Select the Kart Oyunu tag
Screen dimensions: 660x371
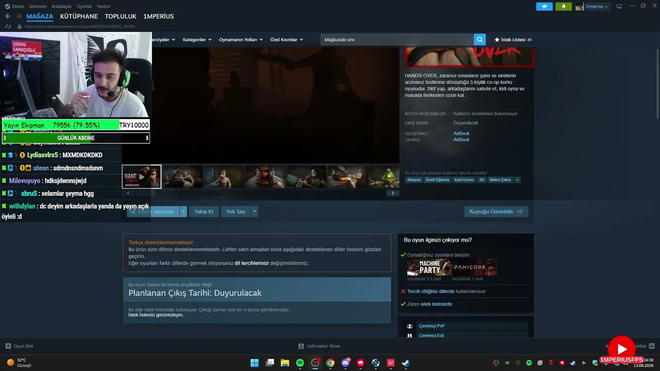[464, 180]
